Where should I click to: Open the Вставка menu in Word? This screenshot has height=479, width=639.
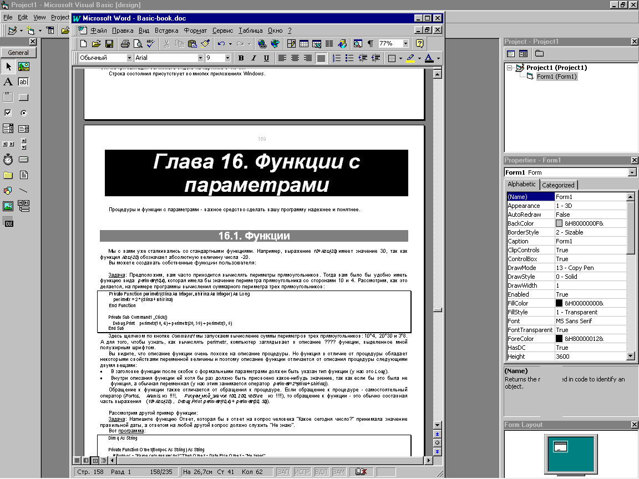pyautogui.click(x=166, y=30)
